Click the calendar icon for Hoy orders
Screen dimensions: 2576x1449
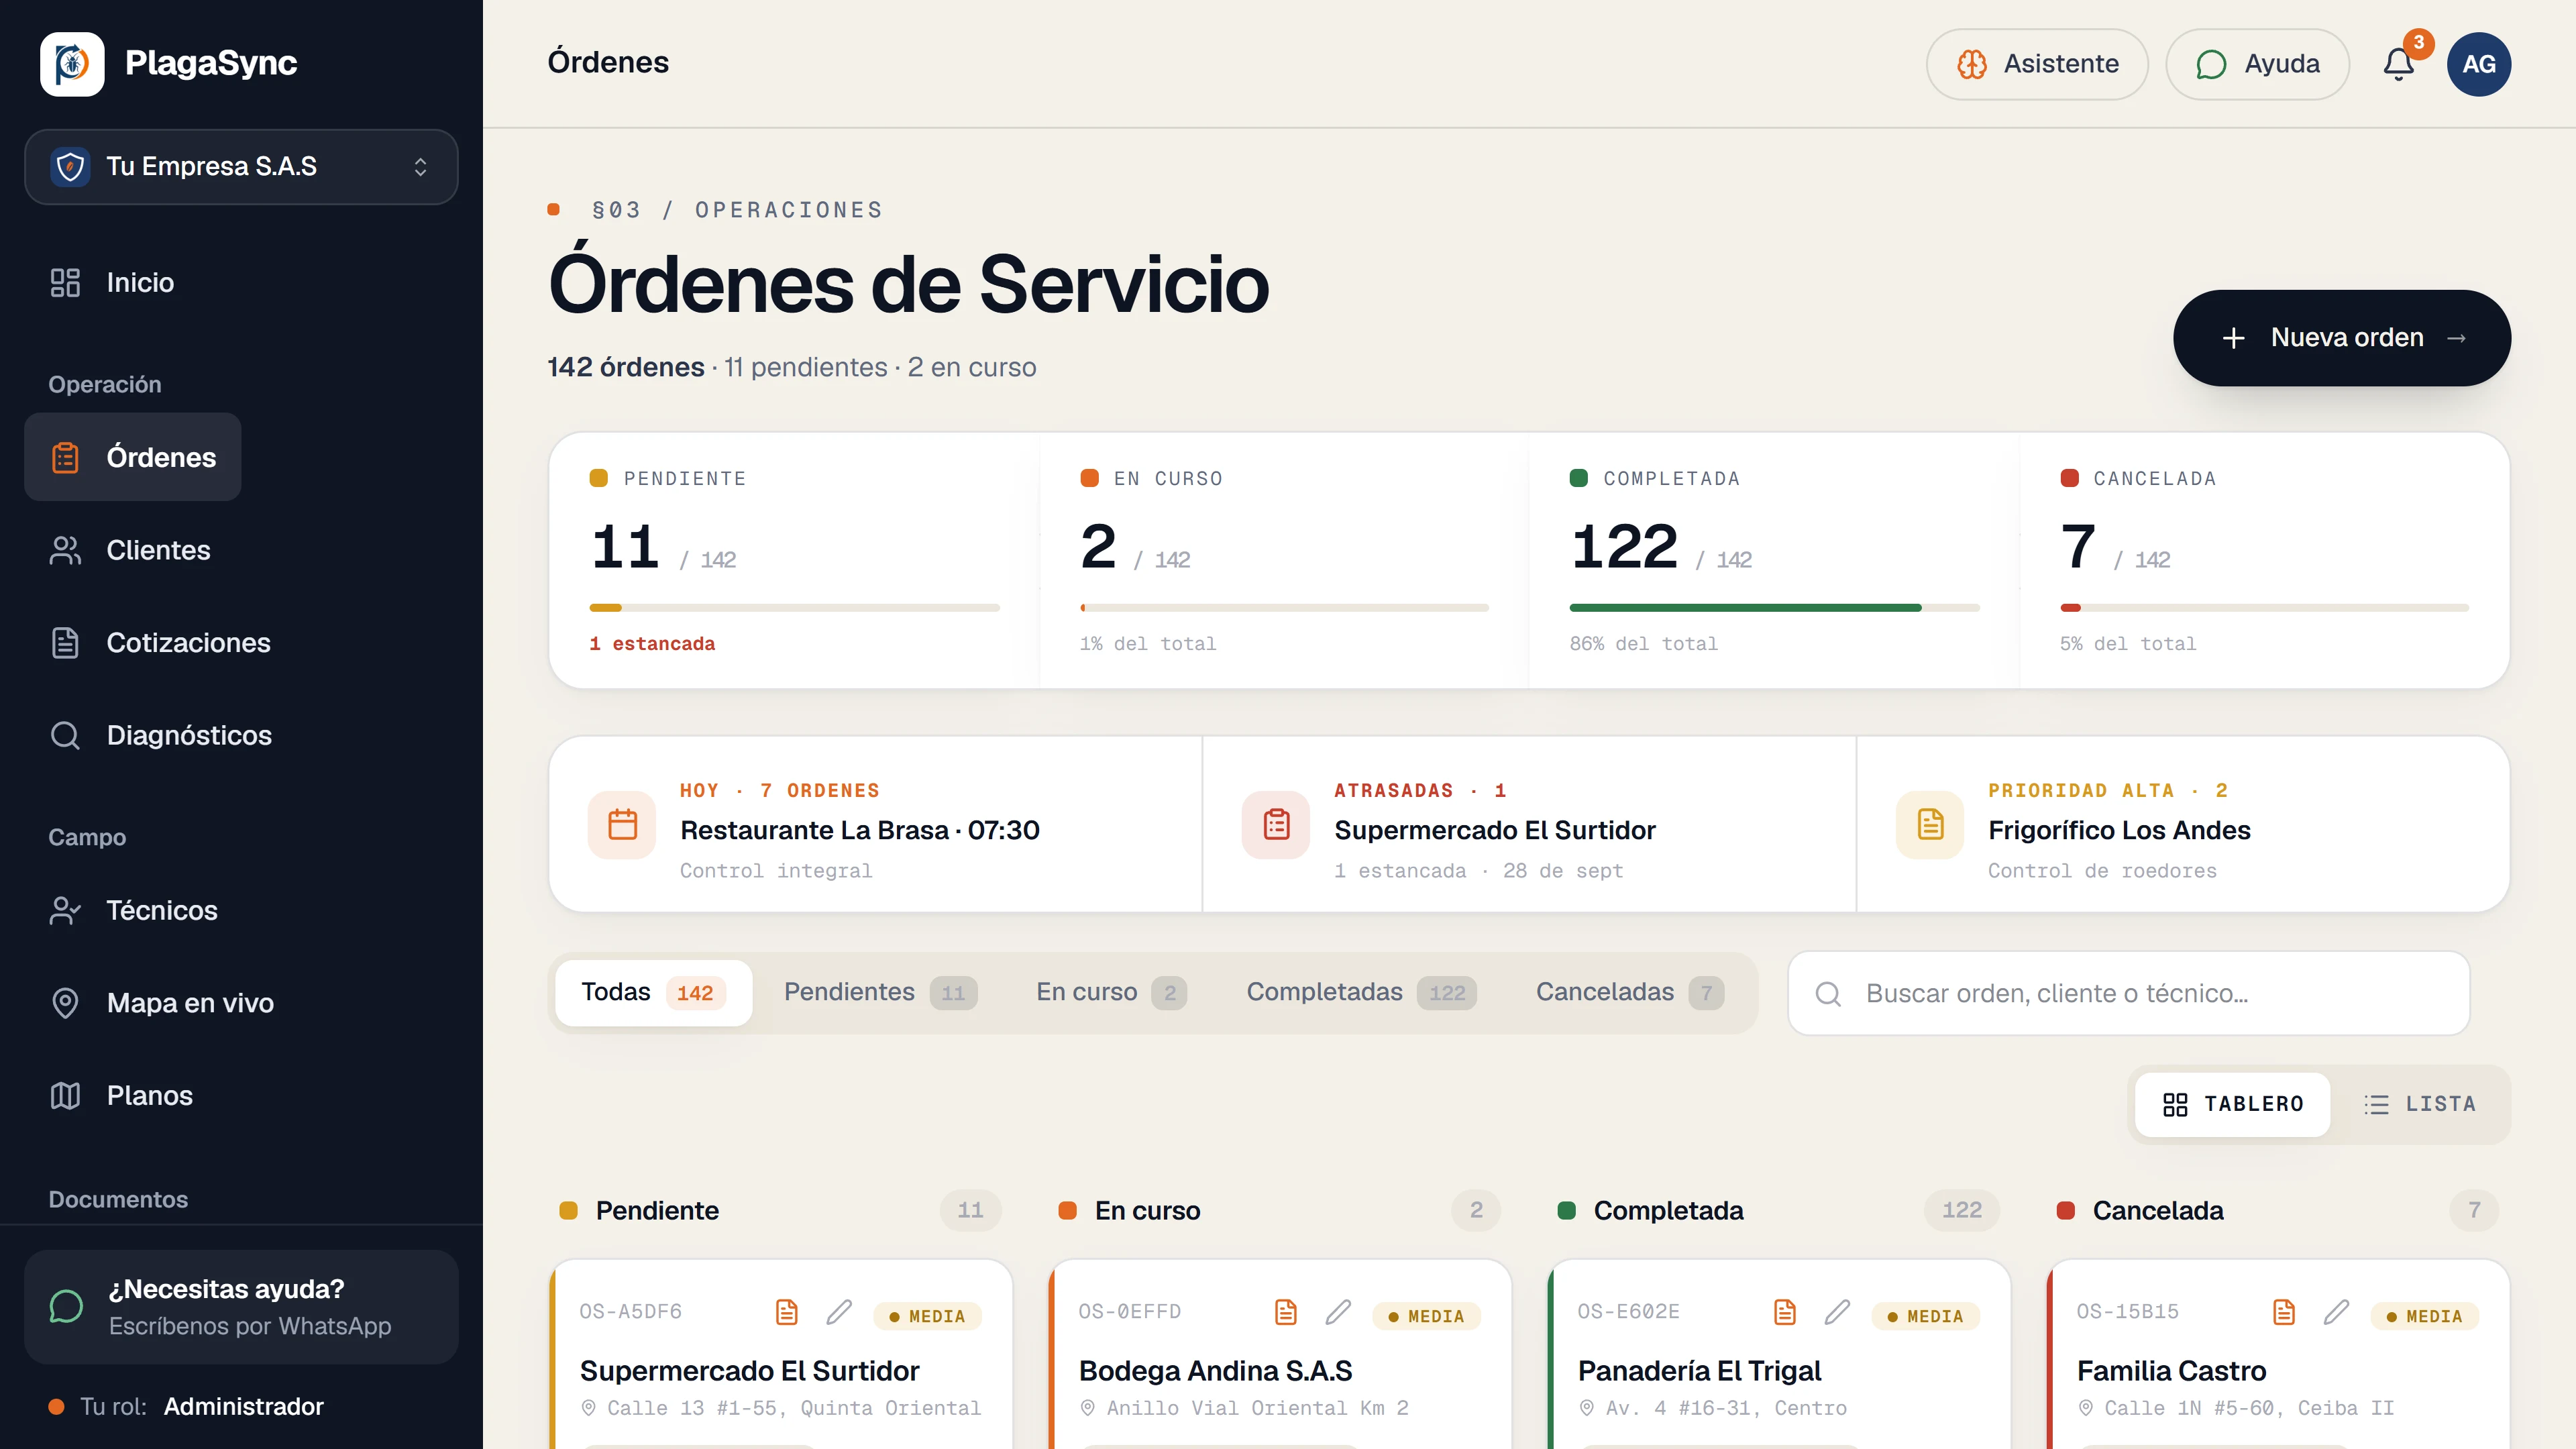click(622, 824)
